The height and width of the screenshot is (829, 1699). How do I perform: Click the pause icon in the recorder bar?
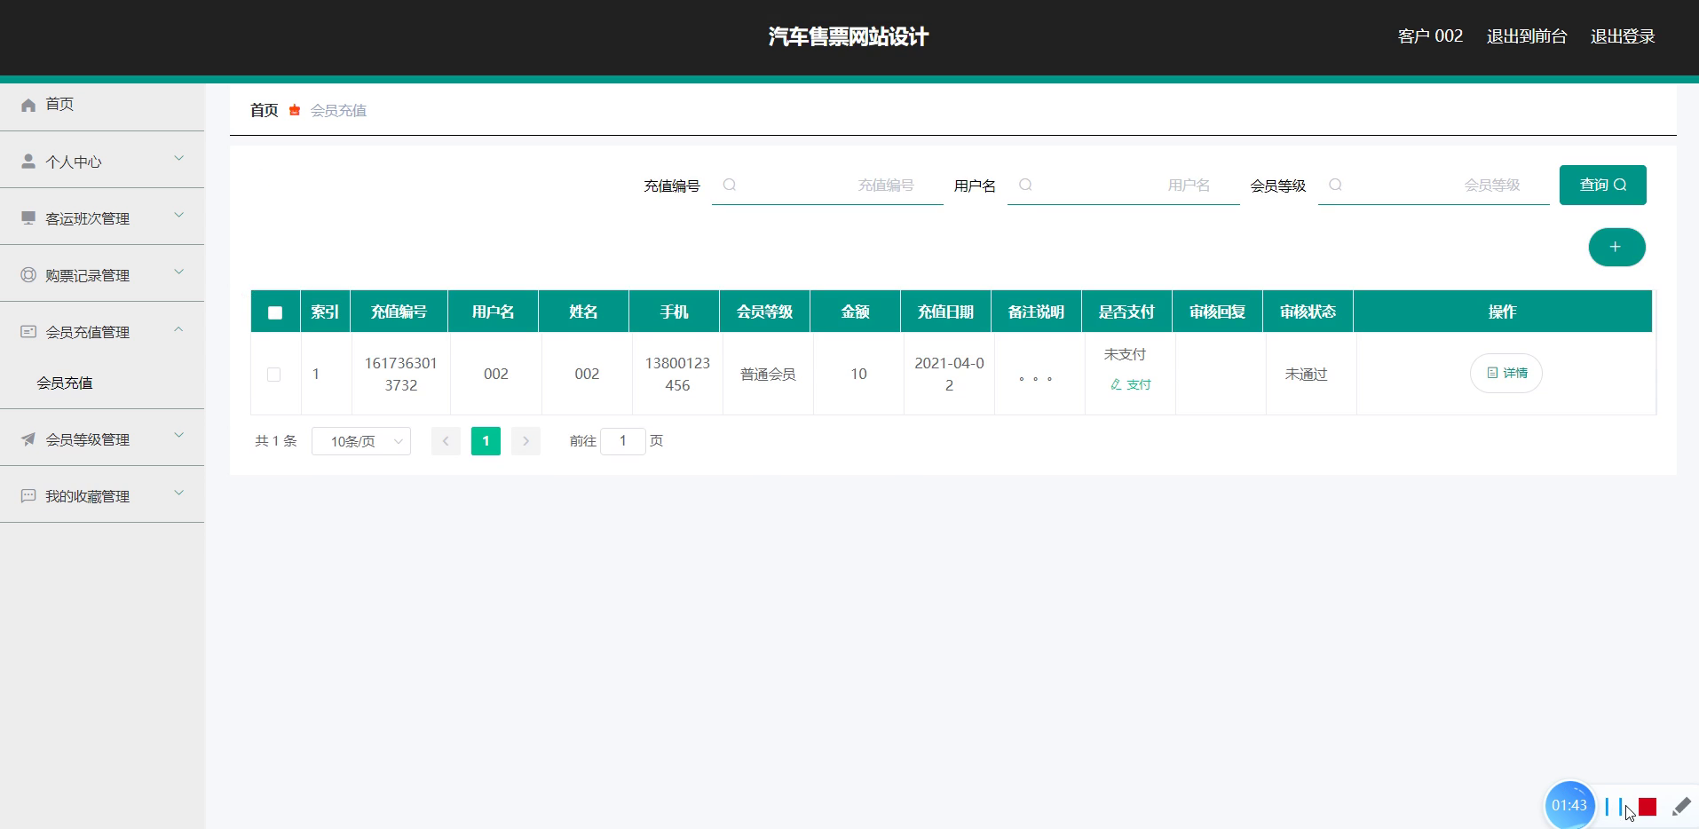1614,807
